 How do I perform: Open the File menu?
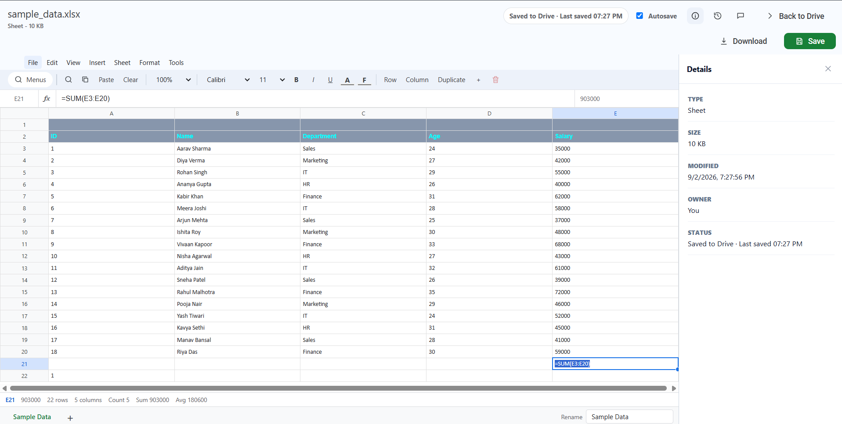coord(33,62)
